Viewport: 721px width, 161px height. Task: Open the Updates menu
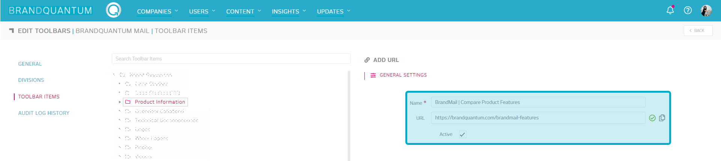click(334, 11)
